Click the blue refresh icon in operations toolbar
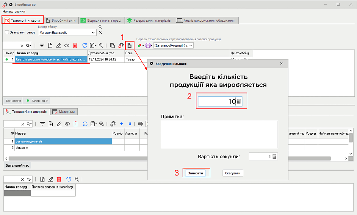This screenshot has width=357, height=215. tap(84, 124)
